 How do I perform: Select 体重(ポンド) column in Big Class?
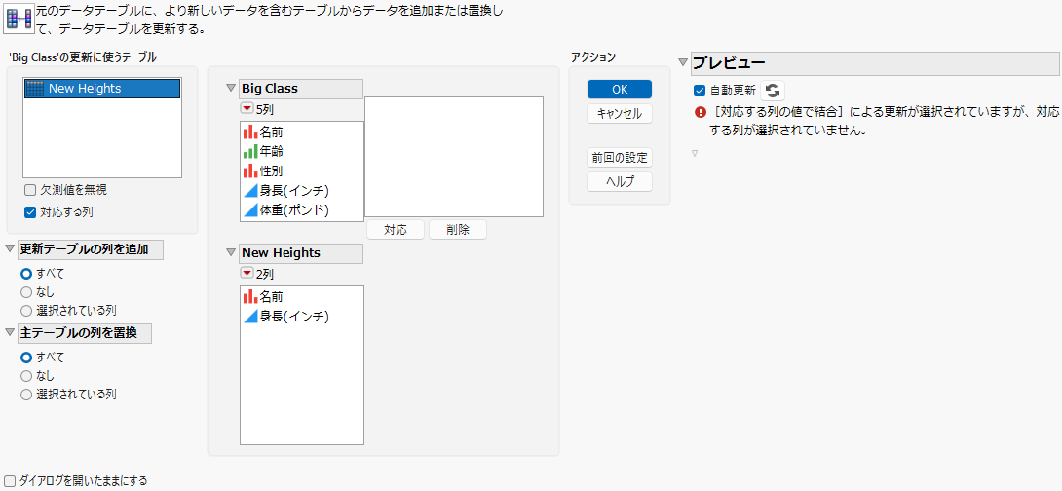point(301,210)
